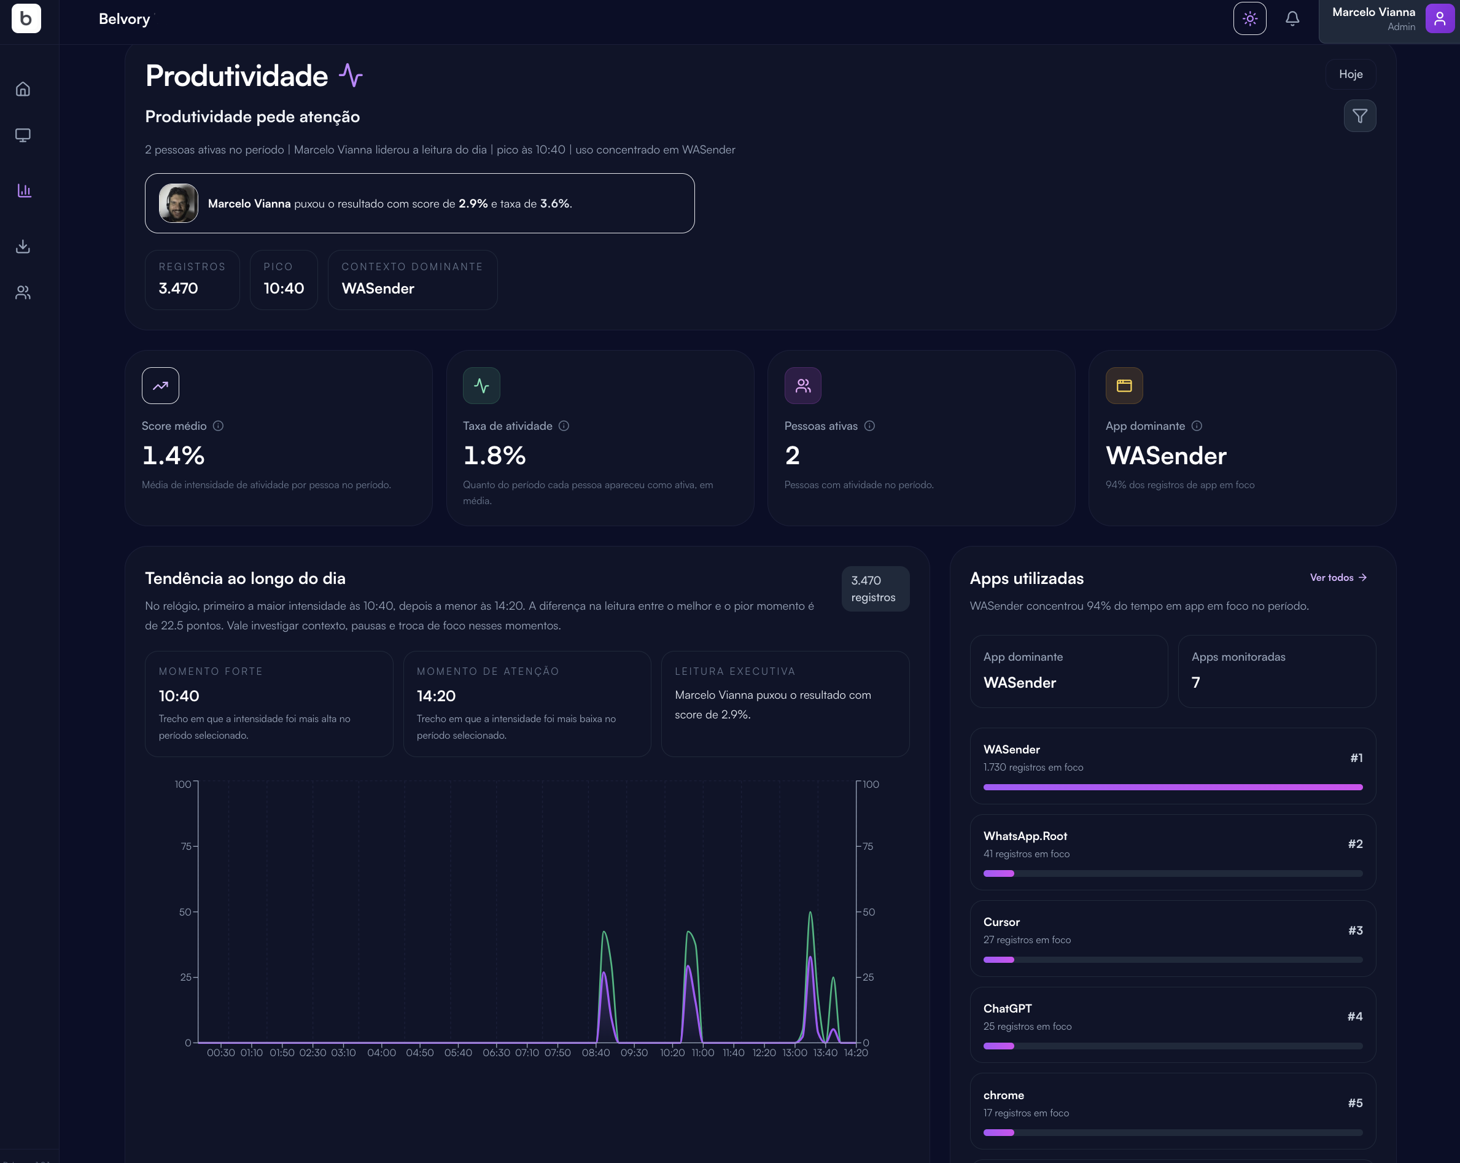This screenshot has height=1163, width=1460.
Task: Toggle the light theme sun button
Action: [x=1249, y=18]
